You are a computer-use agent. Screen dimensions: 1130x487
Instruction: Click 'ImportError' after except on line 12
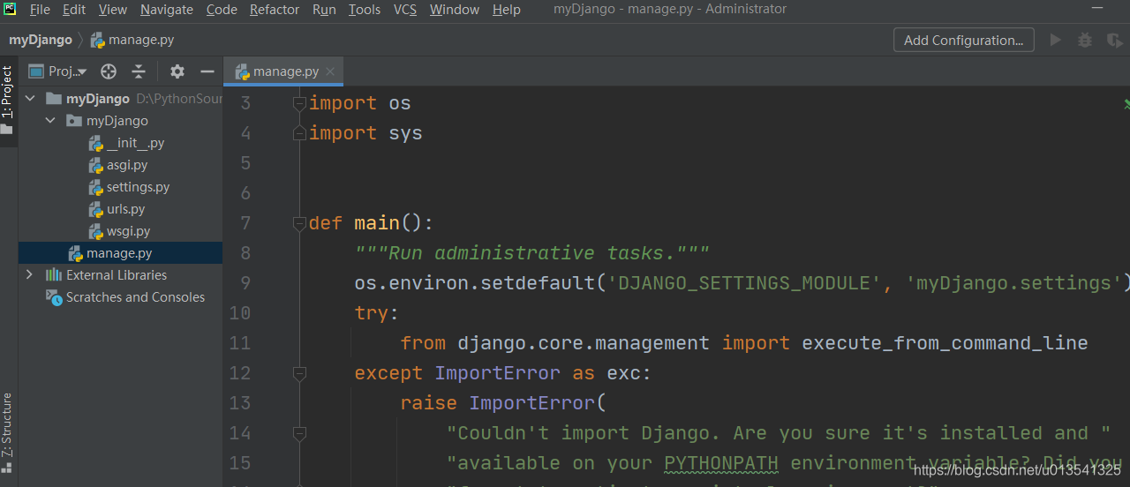497,373
